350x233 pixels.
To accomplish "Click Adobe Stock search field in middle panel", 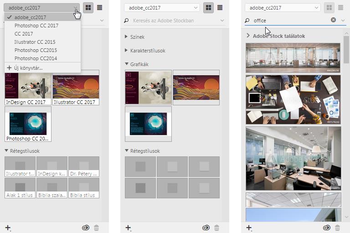I will (x=174, y=21).
